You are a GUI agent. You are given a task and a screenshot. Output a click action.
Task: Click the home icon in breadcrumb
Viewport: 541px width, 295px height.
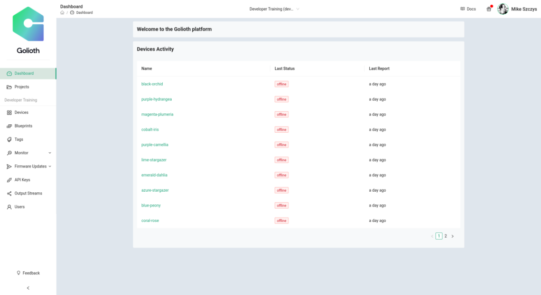pyautogui.click(x=62, y=13)
